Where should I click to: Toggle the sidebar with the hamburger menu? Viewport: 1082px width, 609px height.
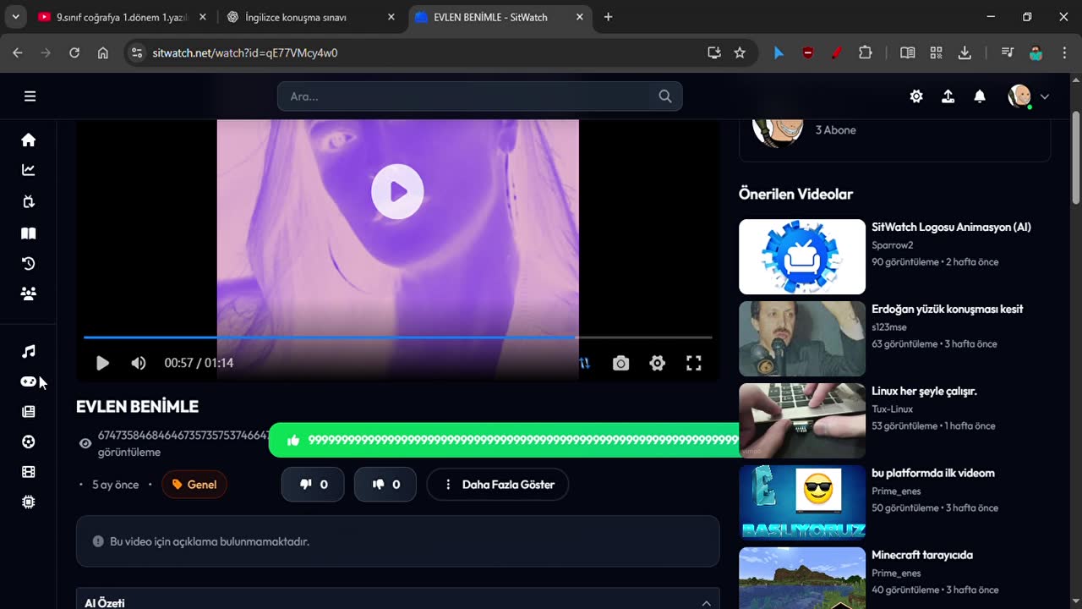click(x=30, y=96)
